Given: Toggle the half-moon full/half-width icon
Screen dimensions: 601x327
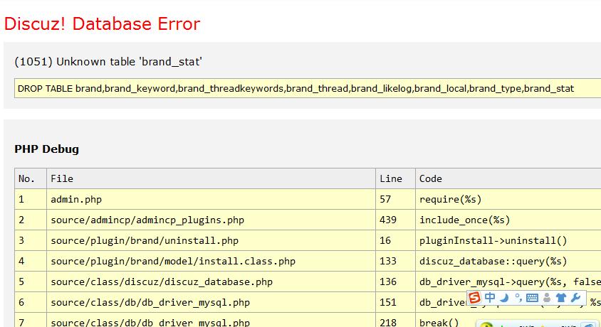Looking at the screenshot, I should (504, 298).
